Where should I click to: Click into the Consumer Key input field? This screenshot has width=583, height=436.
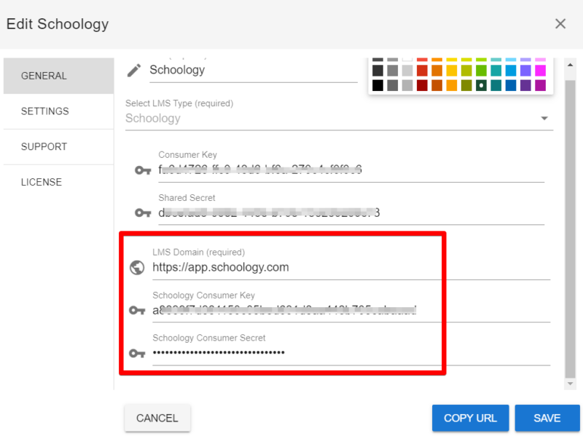[351, 170]
